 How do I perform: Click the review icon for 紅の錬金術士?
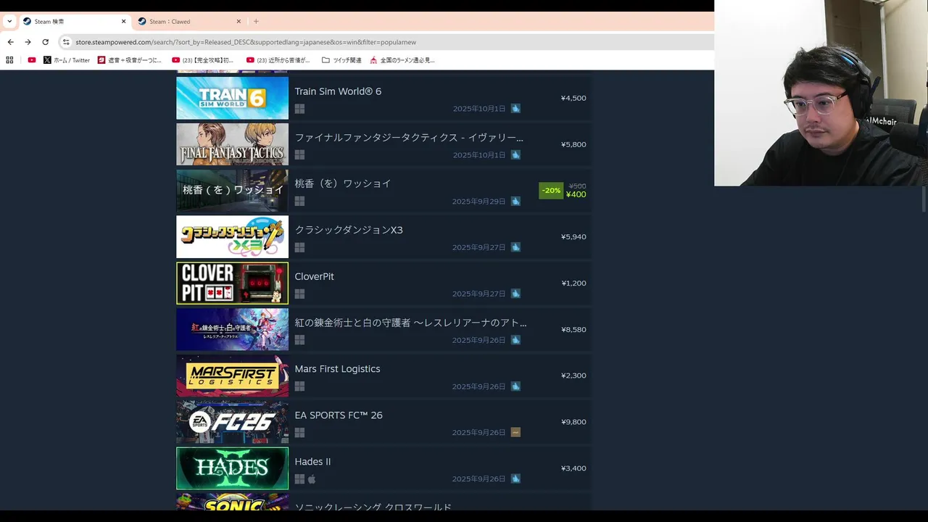515,340
